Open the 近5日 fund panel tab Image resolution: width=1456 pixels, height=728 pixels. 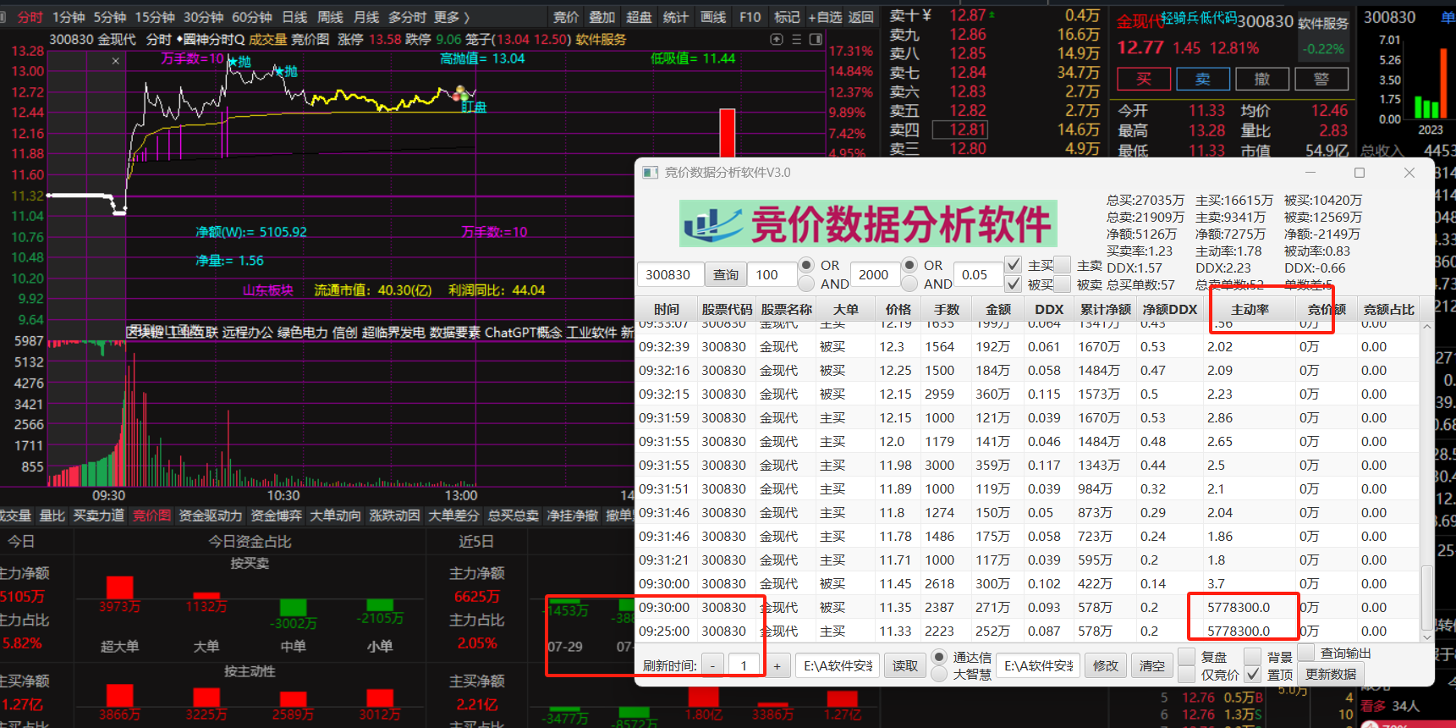[476, 542]
